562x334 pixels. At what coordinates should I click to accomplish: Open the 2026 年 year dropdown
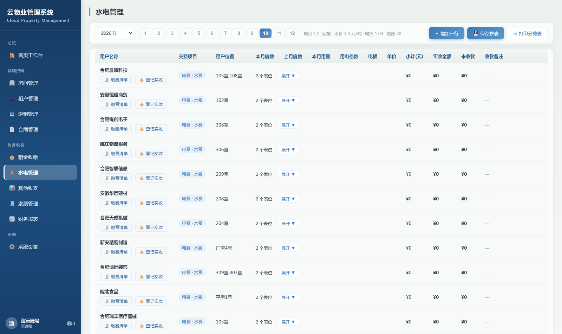(x=115, y=33)
